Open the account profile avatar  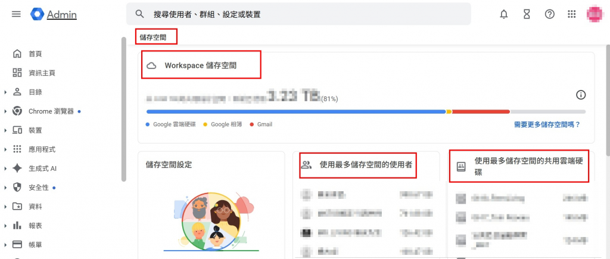click(595, 14)
